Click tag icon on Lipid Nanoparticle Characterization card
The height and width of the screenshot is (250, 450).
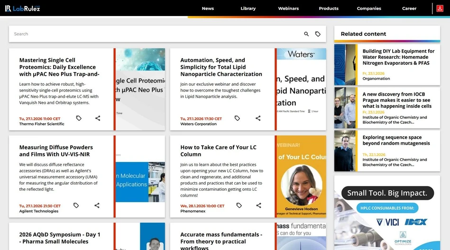237,118
